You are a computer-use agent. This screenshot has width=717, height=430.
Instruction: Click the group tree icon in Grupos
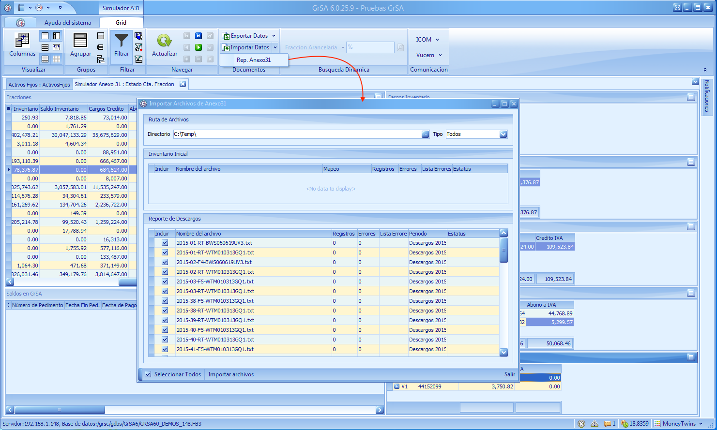click(101, 59)
